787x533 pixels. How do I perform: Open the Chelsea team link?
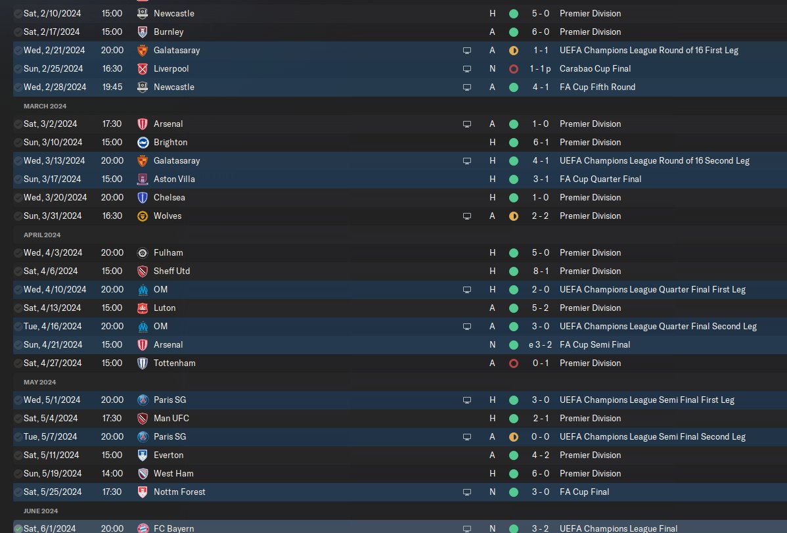(x=169, y=197)
